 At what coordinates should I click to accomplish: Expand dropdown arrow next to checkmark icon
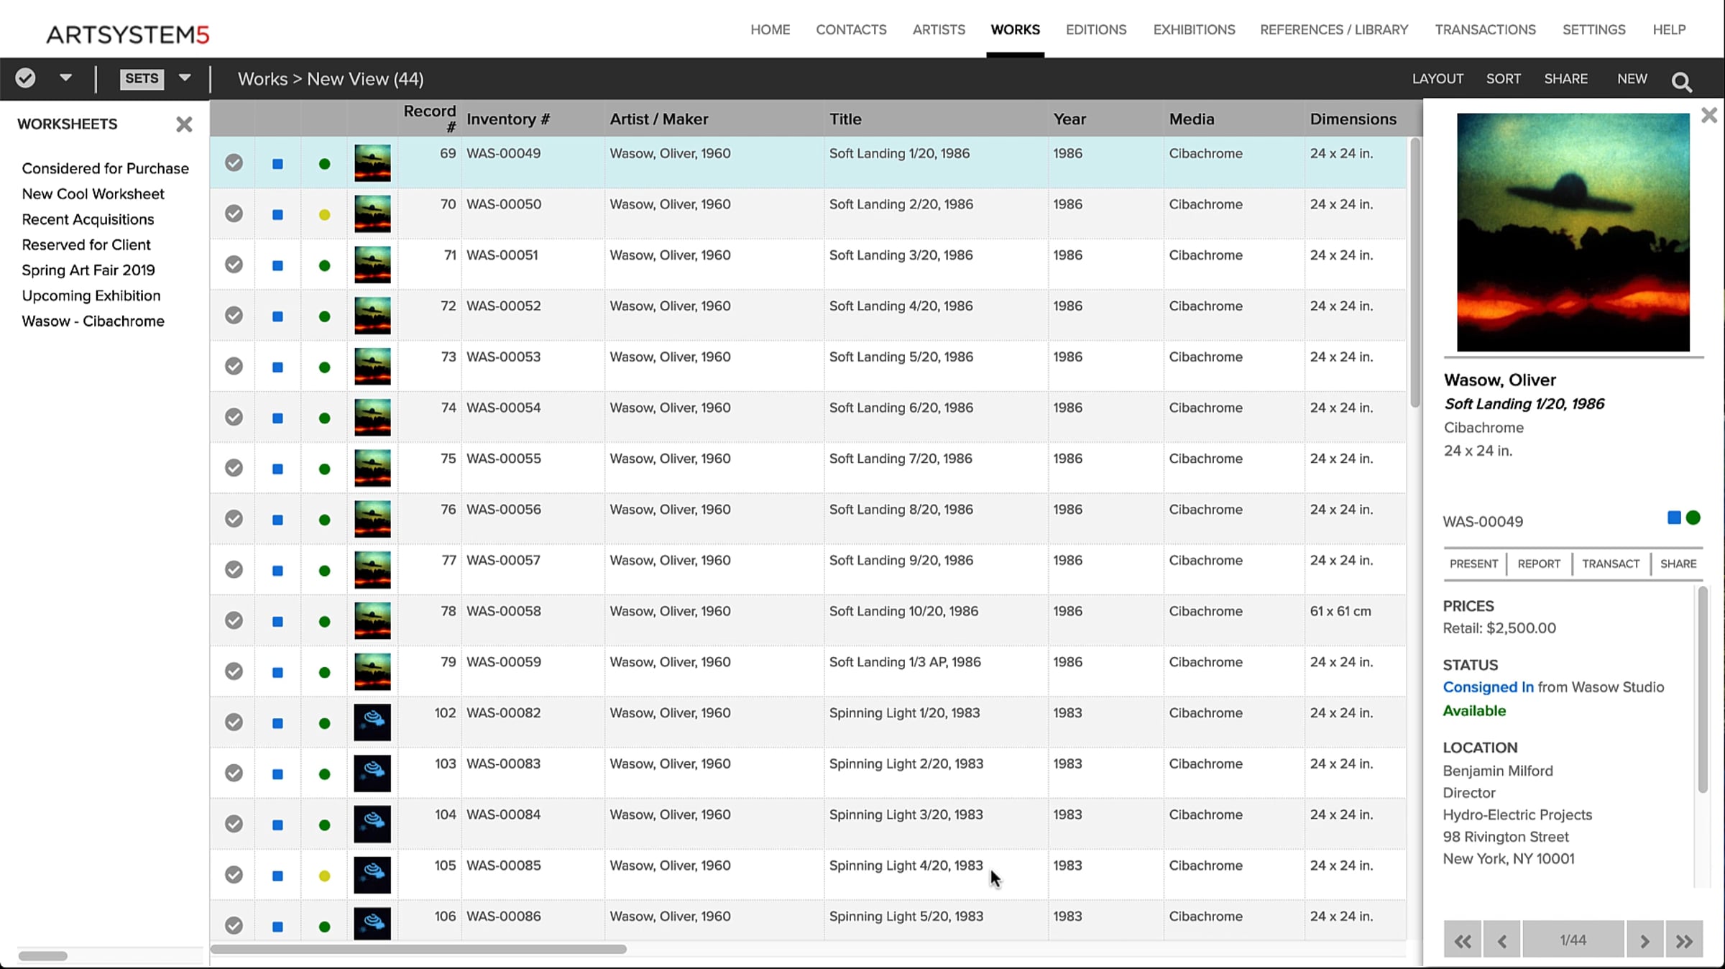click(x=65, y=78)
